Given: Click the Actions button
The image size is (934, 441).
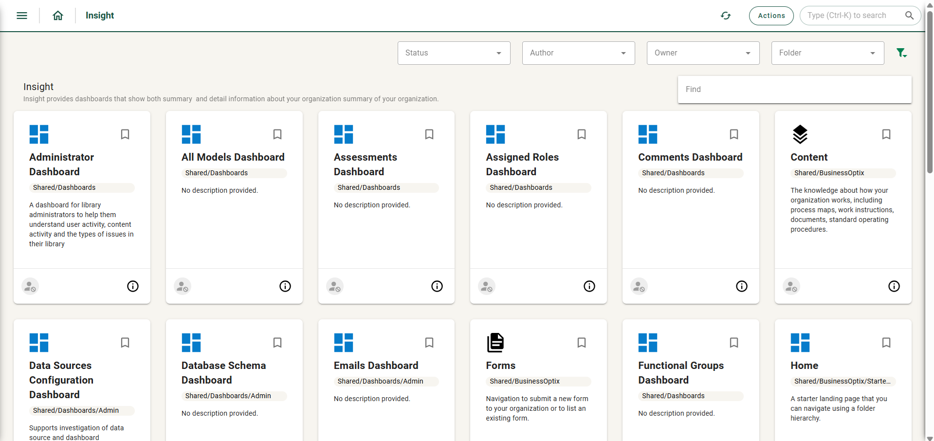Looking at the screenshot, I should click(x=771, y=16).
